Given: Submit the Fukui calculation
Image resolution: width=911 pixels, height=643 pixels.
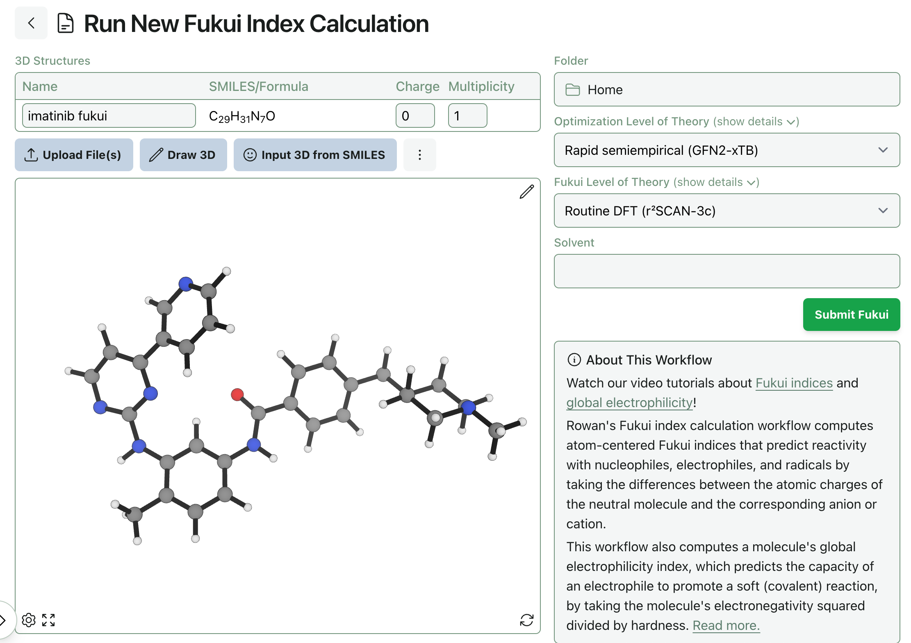Looking at the screenshot, I should [851, 315].
